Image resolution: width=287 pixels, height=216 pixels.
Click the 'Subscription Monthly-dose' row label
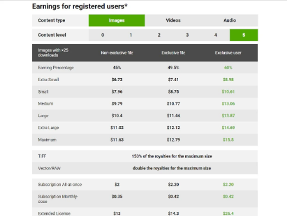[58, 199]
